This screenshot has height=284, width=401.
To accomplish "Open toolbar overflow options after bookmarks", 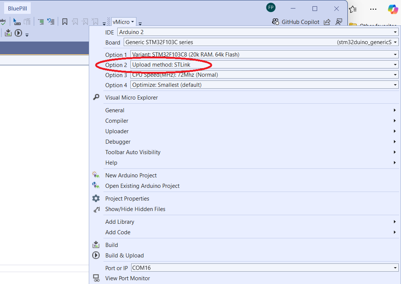I will point(104,24).
